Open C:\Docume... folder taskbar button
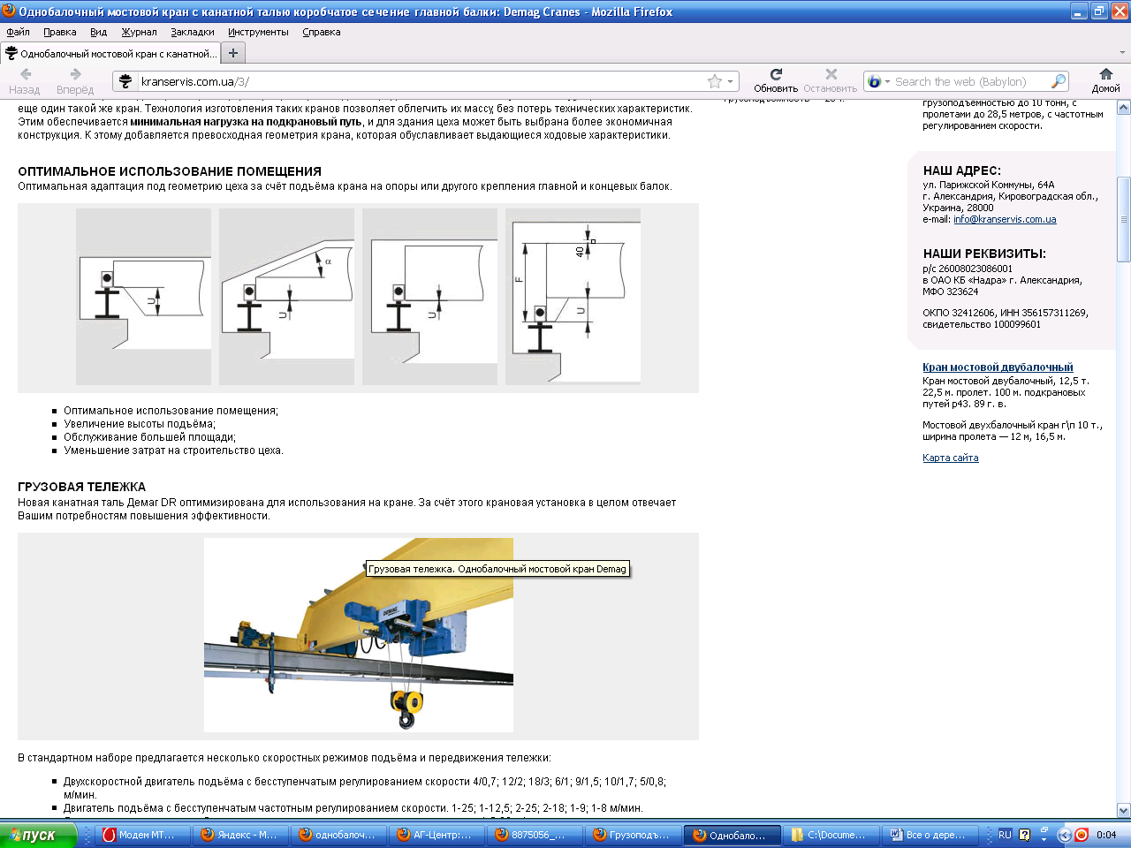Image resolution: width=1131 pixels, height=848 pixels. pyautogui.click(x=831, y=835)
